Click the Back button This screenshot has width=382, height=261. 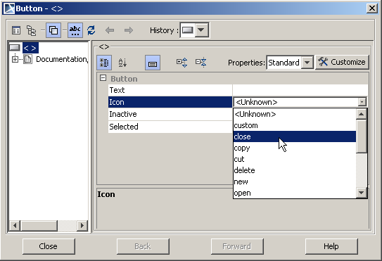[x=143, y=246]
